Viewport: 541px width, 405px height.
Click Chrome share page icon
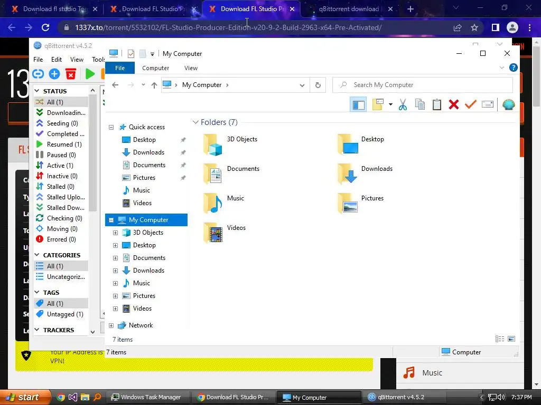458,27
